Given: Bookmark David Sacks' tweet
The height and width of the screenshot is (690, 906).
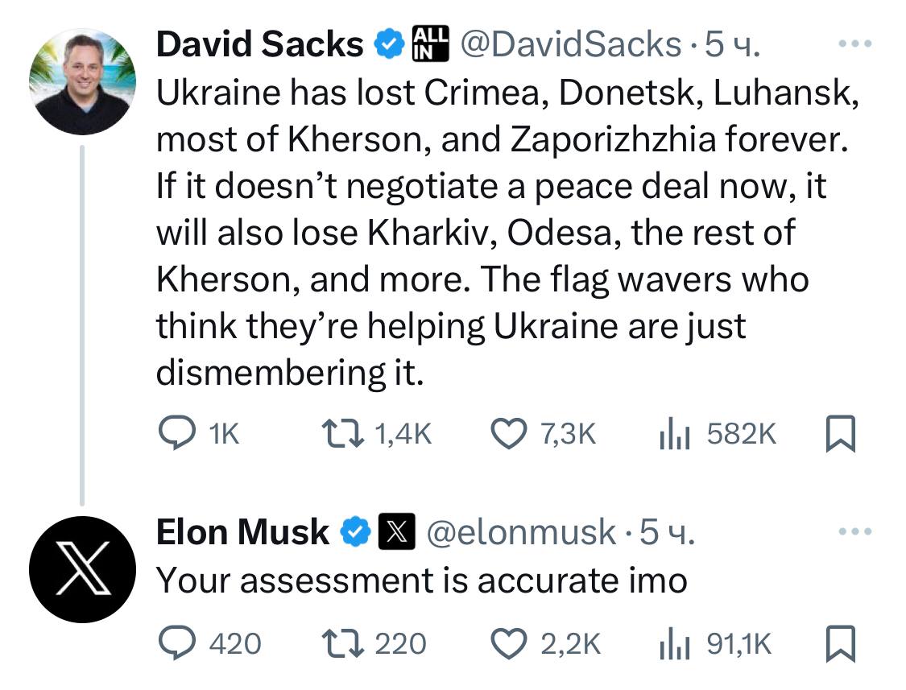Looking at the screenshot, I should 841,435.
